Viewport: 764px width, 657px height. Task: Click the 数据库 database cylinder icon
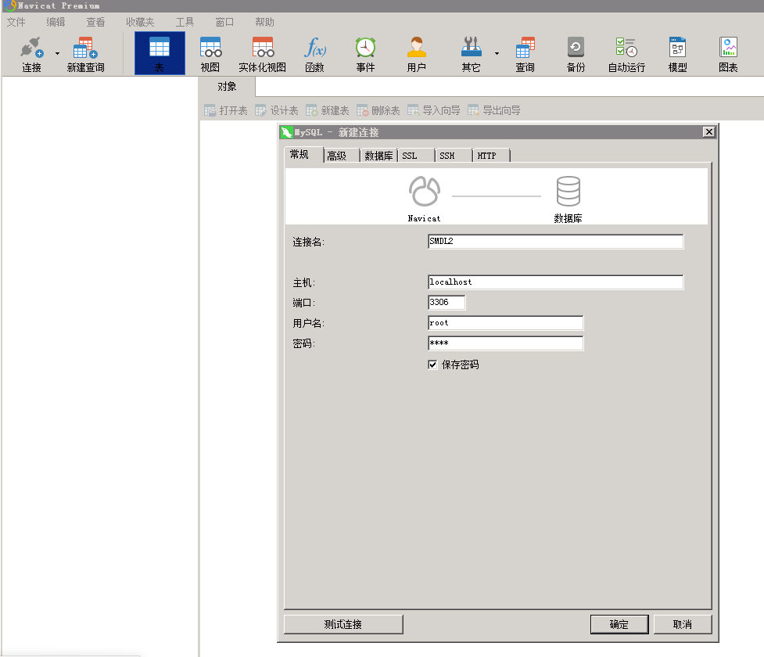569,192
